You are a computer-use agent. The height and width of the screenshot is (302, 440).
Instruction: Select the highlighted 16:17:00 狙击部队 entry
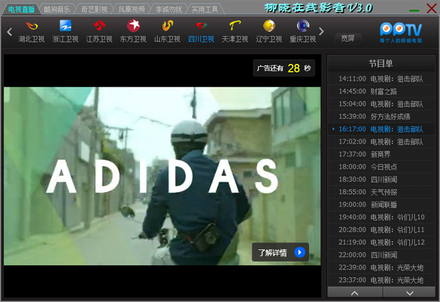[x=381, y=129]
